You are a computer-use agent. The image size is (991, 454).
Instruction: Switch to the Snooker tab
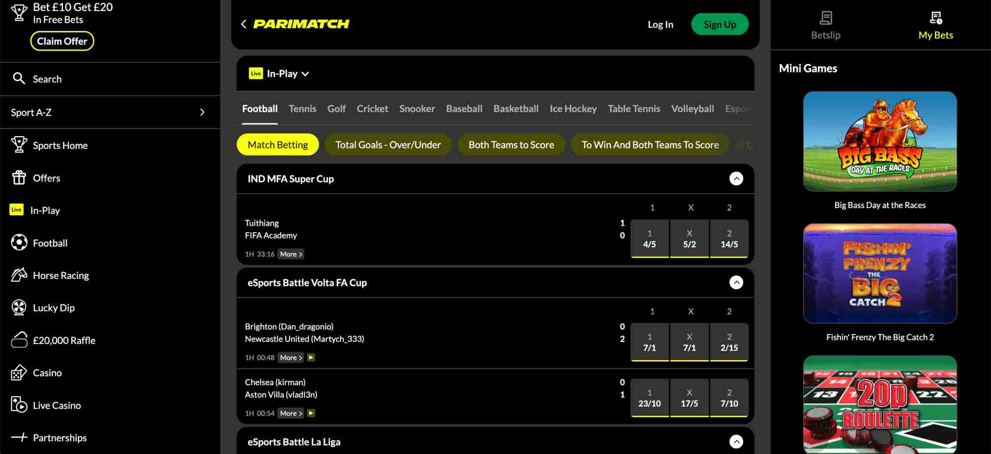click(x=417, y=109)
